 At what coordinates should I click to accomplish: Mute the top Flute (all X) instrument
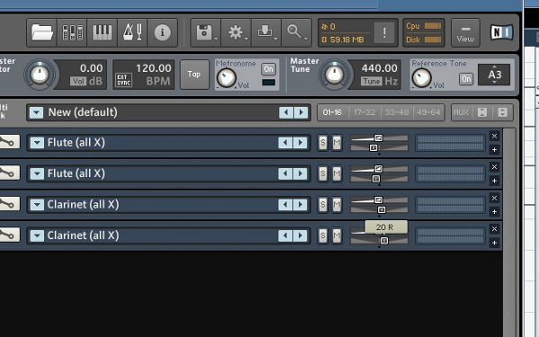(x=337, y=143)
